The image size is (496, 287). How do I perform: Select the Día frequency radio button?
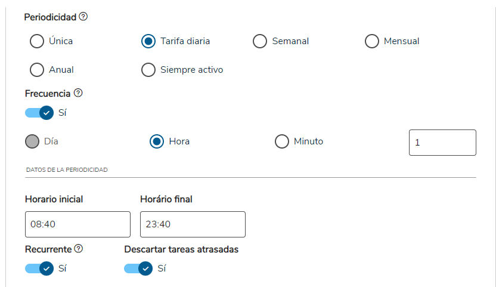(32, 141)
